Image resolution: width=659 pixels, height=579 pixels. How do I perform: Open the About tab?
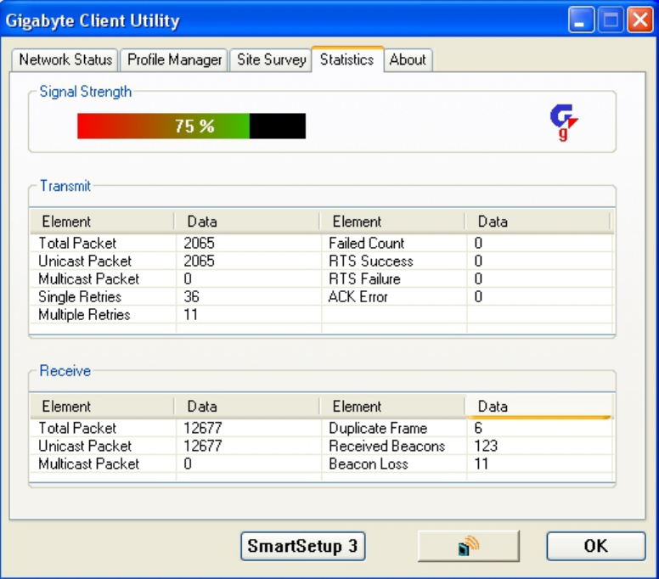tap(408, 59)
